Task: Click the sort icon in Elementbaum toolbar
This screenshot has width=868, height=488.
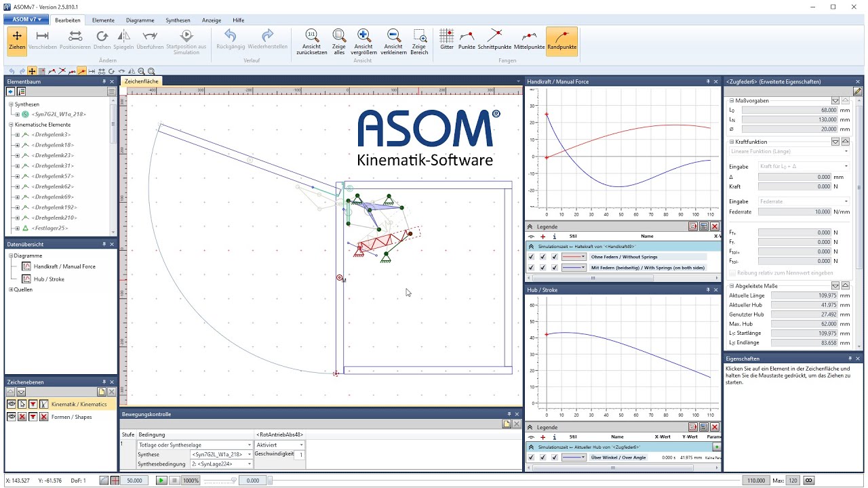Action: coord(21,91)
